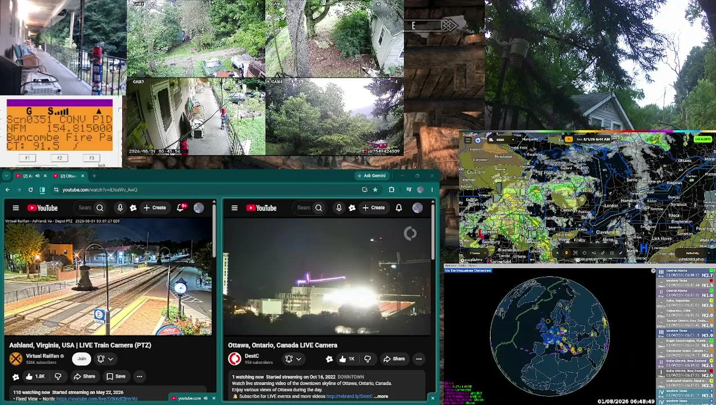Open Create menu in Ashland YouTube window

click(154, 208)
